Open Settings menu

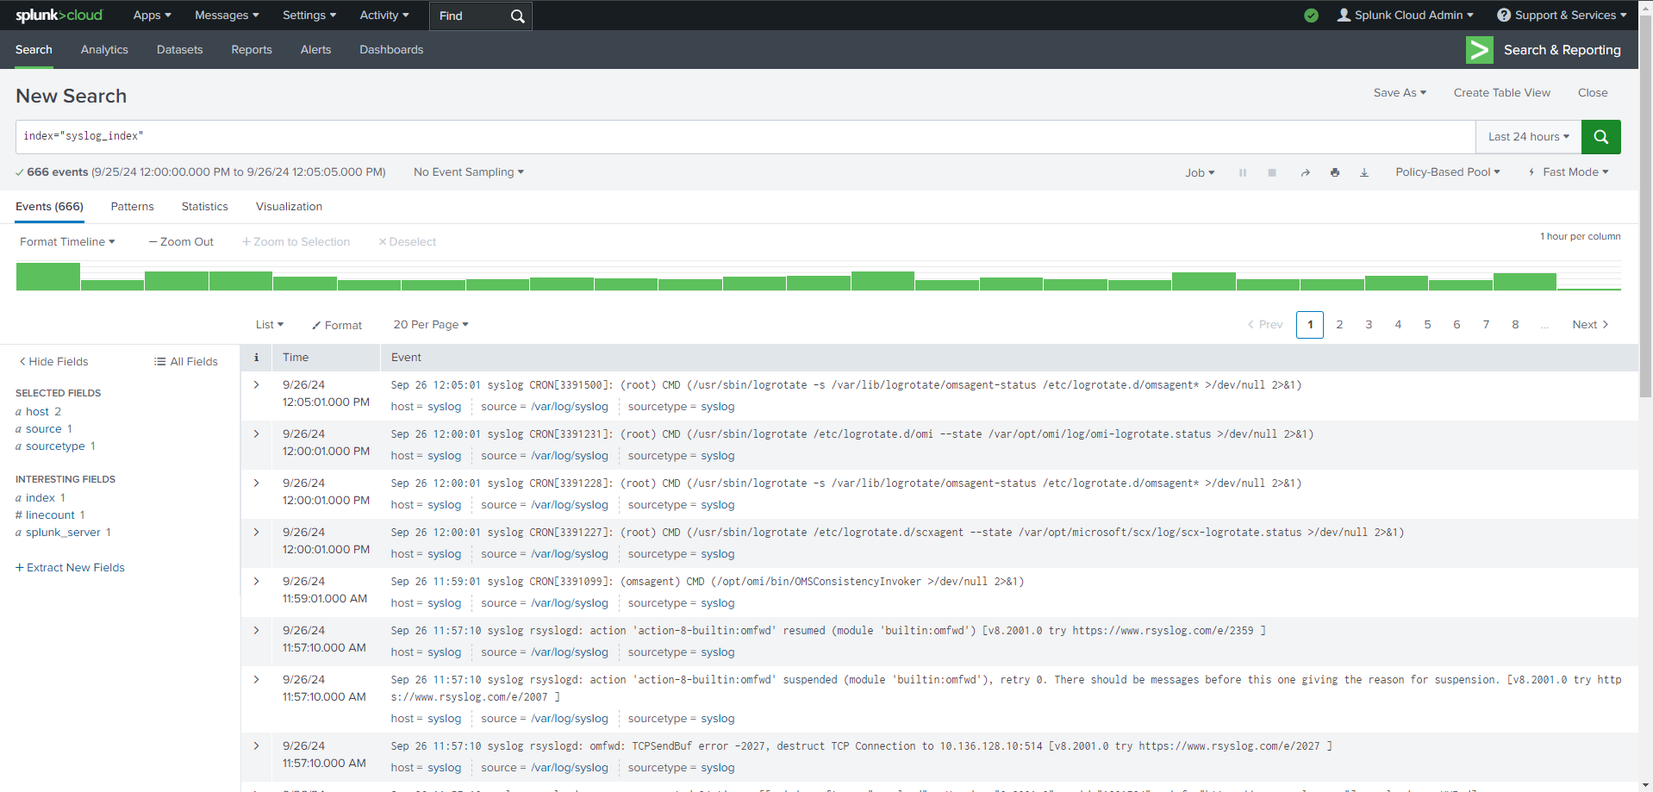tap(309, 15)
